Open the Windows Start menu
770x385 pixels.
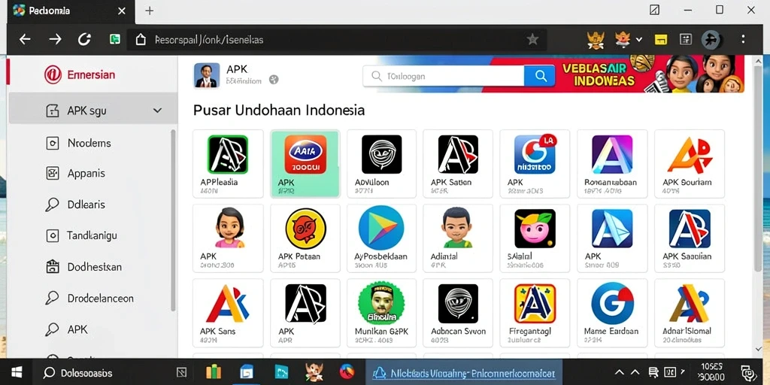17,372
